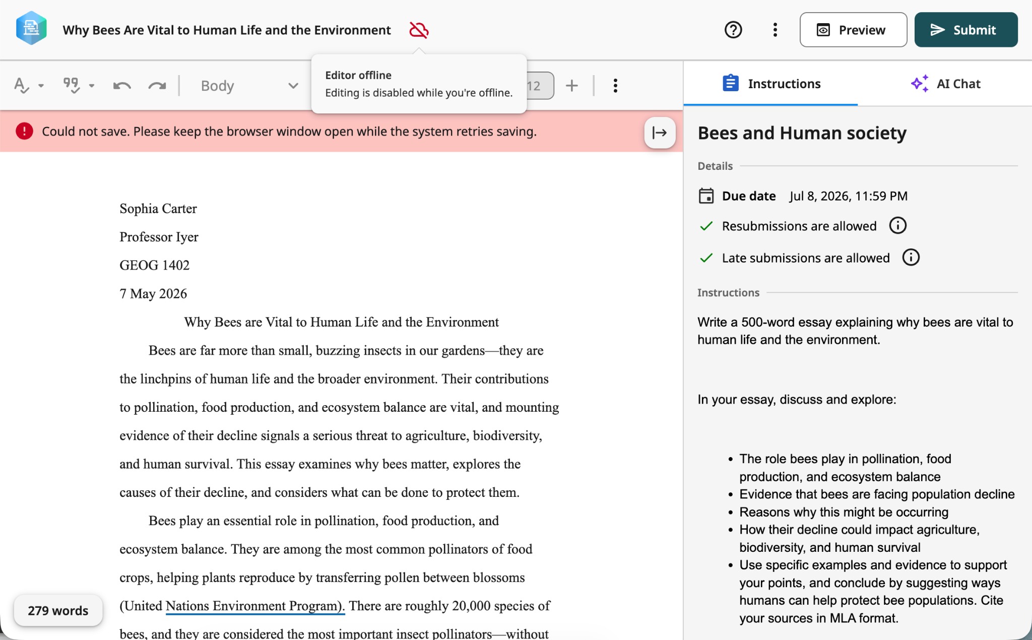Click the app logo icon

pos(31,29)
